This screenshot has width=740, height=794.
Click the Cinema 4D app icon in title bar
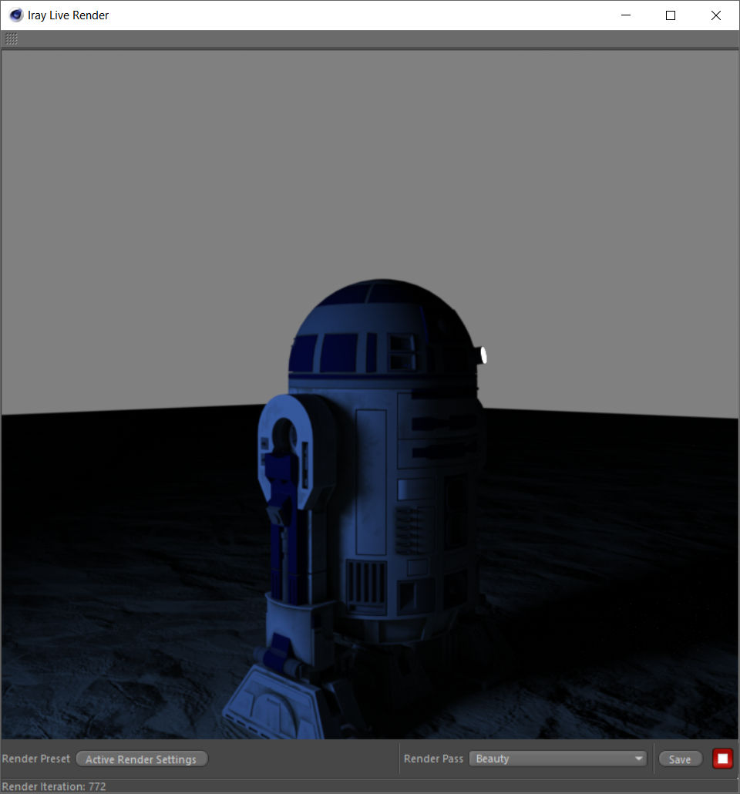[15, 15]
